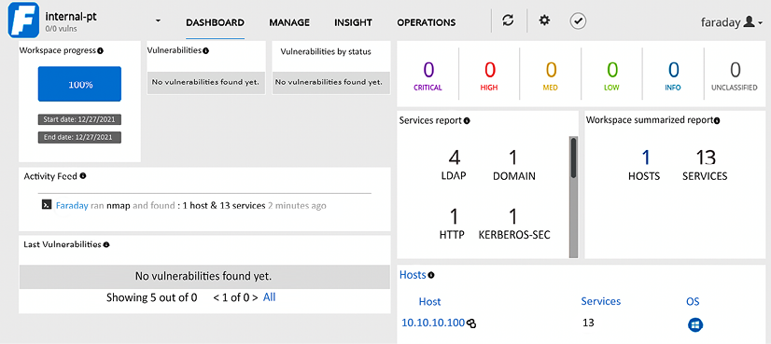The image size is (771, 344).
Task: Click the Start date label
Action: point(79,119)
